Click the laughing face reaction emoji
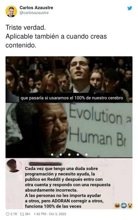138x220 pixels. pos(117,205)
